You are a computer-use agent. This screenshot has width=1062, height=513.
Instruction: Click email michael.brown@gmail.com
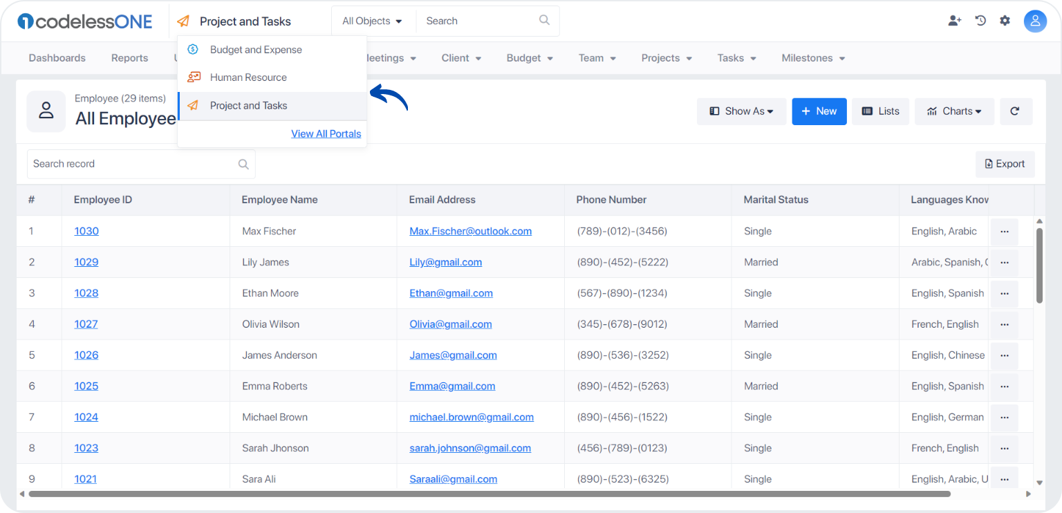[x=472, y=417]
